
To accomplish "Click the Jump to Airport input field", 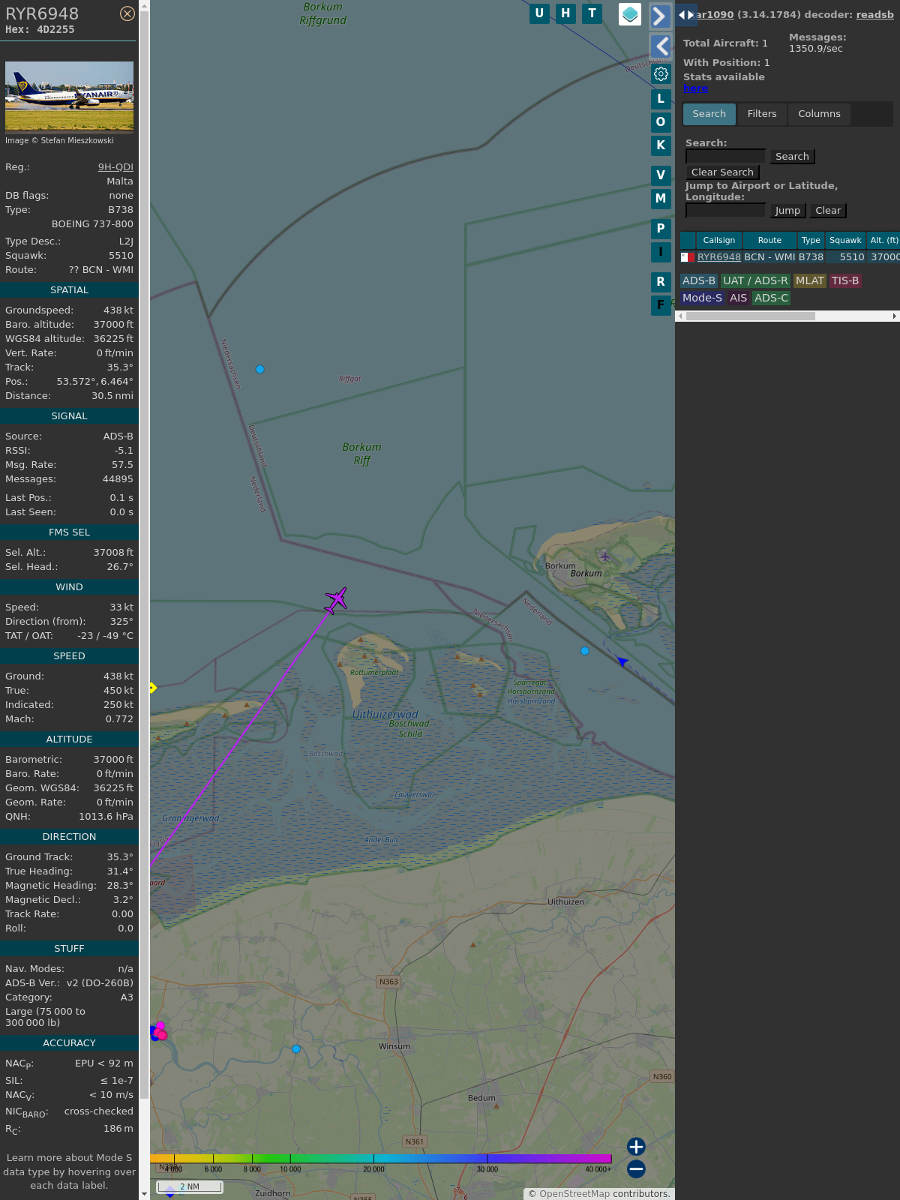I will (726, 210).
